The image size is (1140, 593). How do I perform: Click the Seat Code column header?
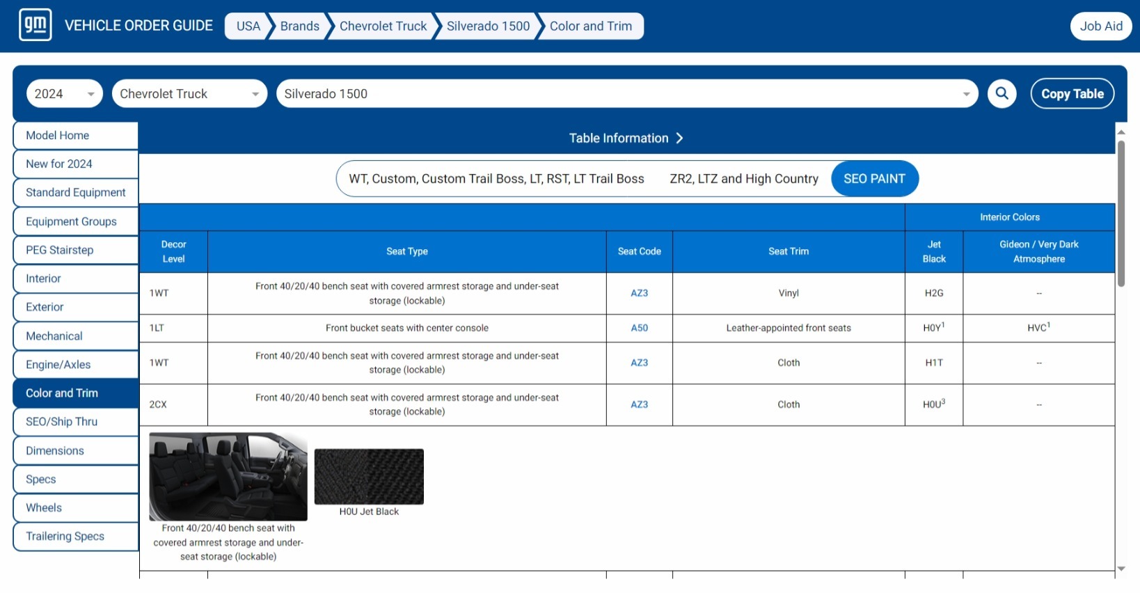(x=639, y=251)
